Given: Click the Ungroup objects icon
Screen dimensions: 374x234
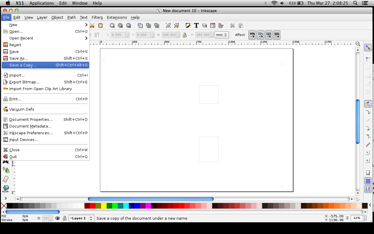Looking at the screenshot, I should click(176, 25).
